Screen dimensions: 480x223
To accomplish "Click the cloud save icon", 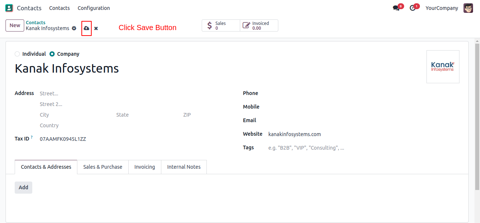I will click(x=87, y=28).
